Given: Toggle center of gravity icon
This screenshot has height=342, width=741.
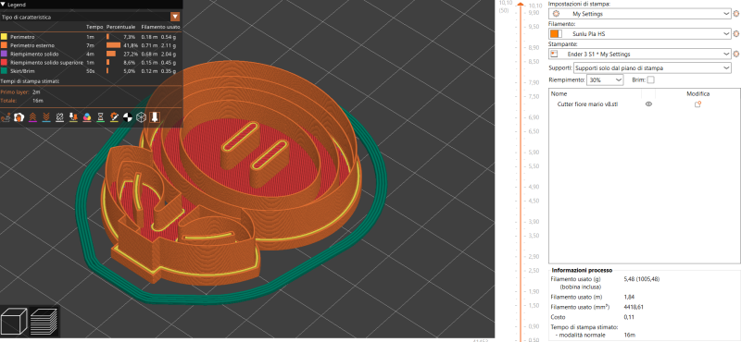Looking at the screenshot, I should point(127,117).
